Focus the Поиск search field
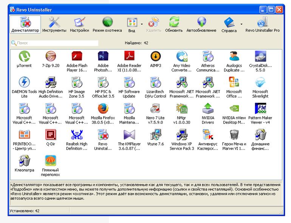This screenshot has width=291, height=223. (54, 43)
